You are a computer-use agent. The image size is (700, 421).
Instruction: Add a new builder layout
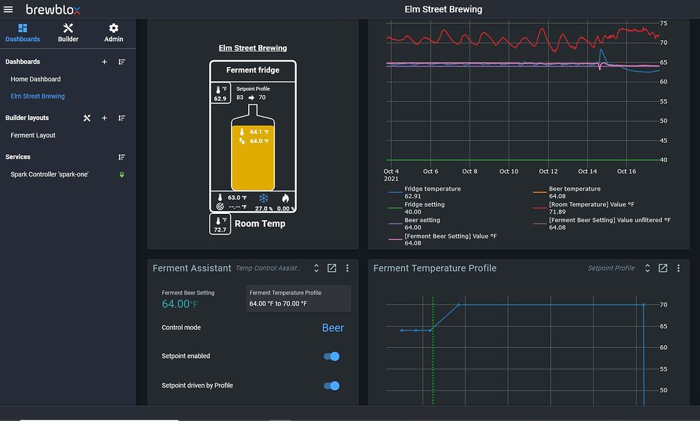[x=105, y=118]
